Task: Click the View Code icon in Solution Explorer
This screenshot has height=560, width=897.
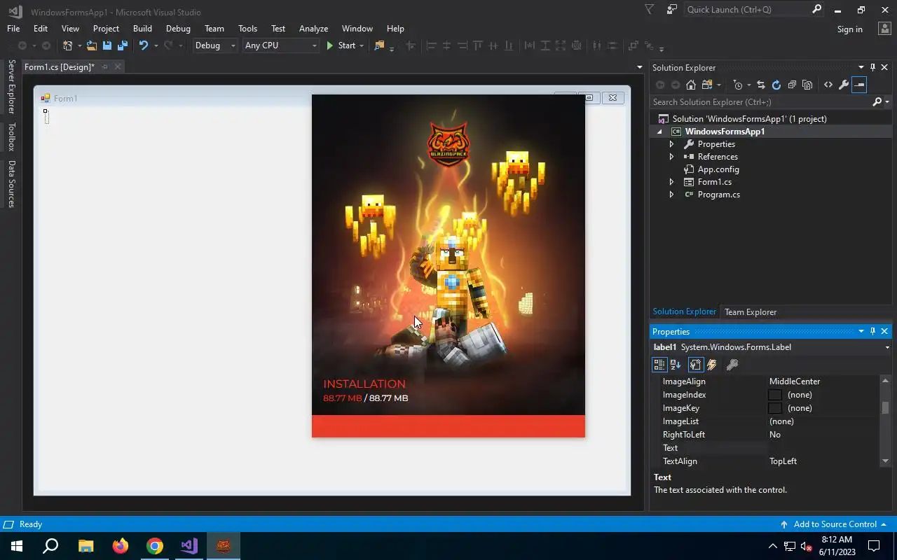Action: pos(828,85)
